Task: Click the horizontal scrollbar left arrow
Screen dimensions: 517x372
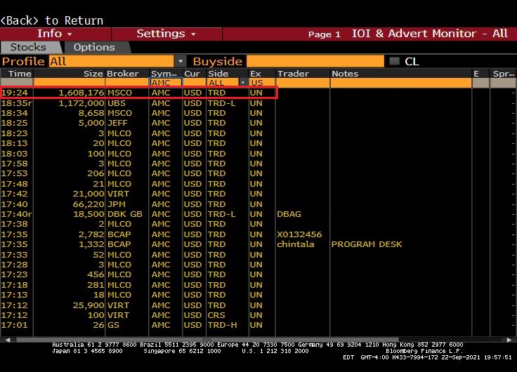Action: click(8, 340)
